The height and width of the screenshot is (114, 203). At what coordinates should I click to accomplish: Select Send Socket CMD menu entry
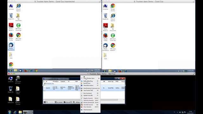click(x=90, y=91)
